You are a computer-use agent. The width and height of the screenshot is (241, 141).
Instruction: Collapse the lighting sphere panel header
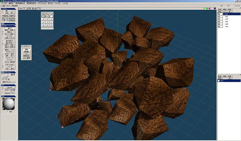click(x=8, y=96)
